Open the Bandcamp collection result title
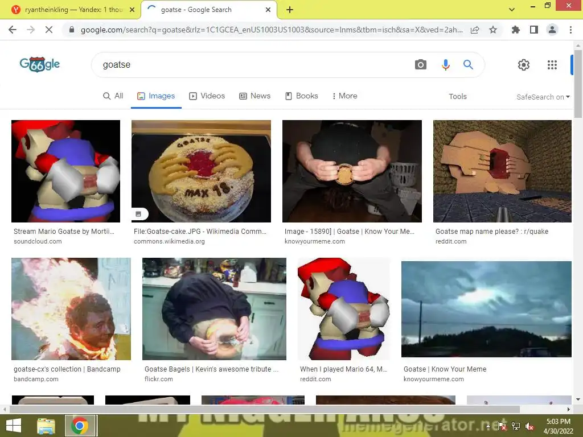This screenshot has height=437, width=583. tap(67, 369)
